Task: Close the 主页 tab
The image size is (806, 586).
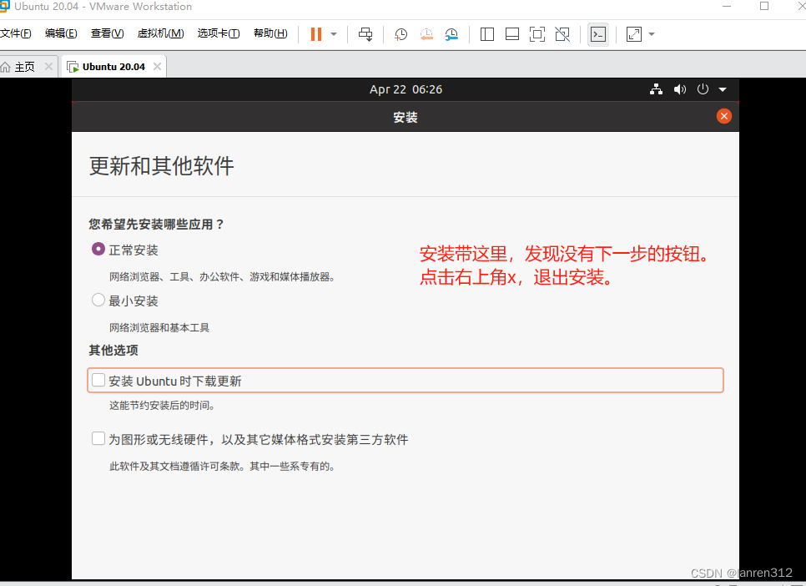Action: pos(49,67)
